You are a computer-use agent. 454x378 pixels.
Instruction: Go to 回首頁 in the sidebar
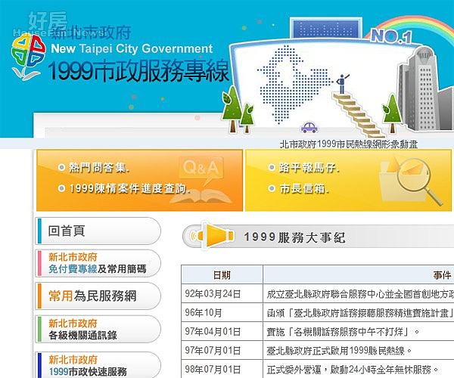98,231
